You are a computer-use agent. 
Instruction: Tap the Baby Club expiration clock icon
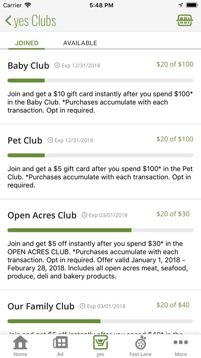pyautogui.click(x=57, y=65)
